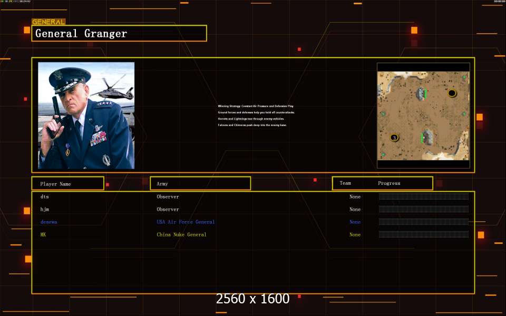Click the loading progress bar for dts
506x316 pixels.
[x=423, y=196]
